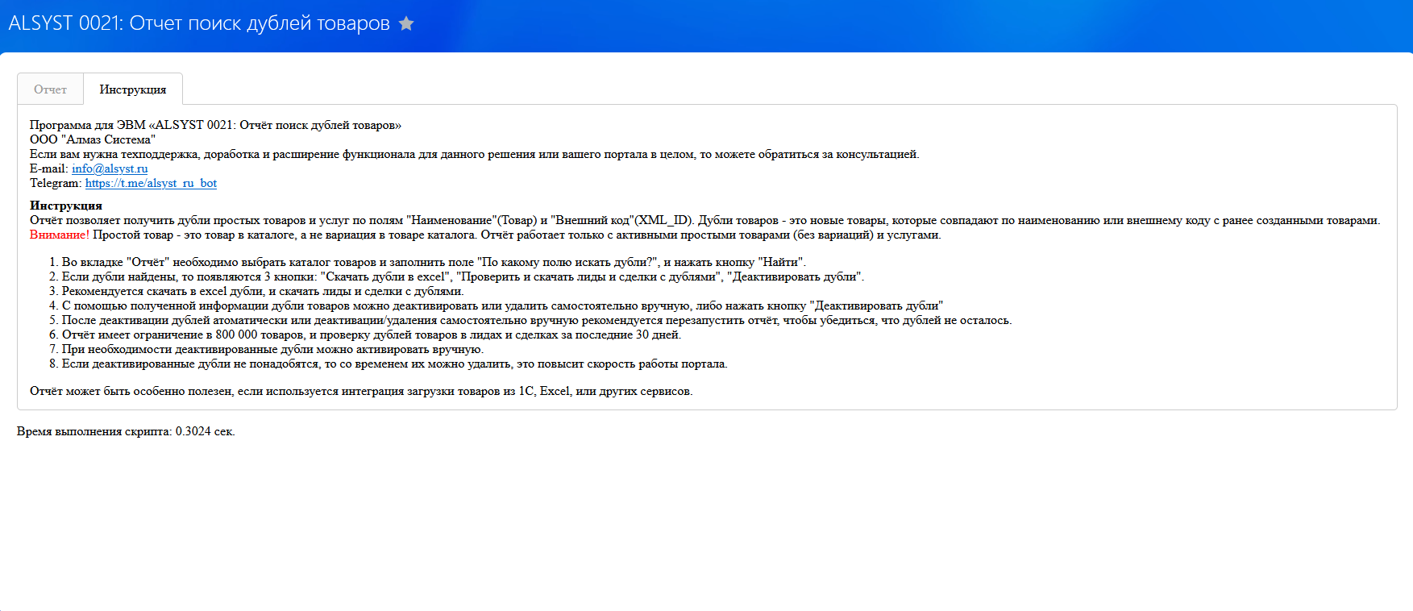Image resolution: width=1413 pixels, height=611 pixels.
Task: Click step 4 about деактивировать или удалить
Action: coord(502,305)
